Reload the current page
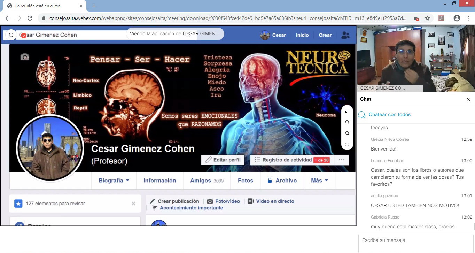The image size is (475, 253). pos(30,18)
